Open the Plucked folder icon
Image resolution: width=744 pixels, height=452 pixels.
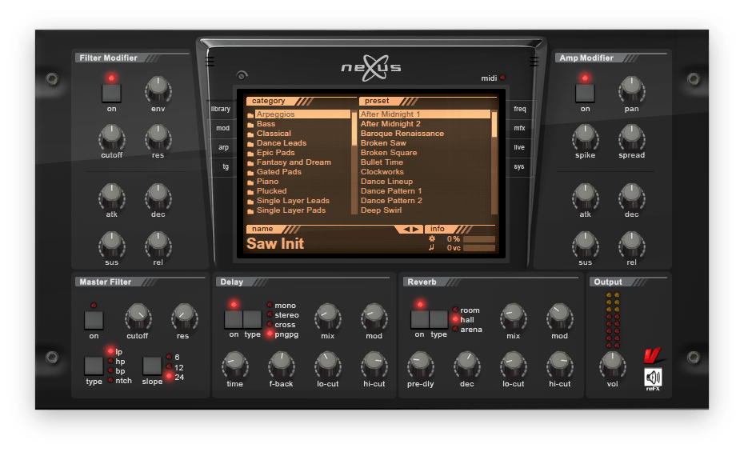click(250, 192)
